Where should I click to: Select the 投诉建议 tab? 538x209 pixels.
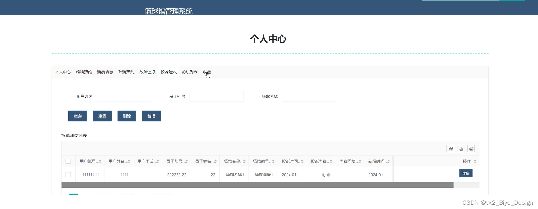(x=168, y=72)
